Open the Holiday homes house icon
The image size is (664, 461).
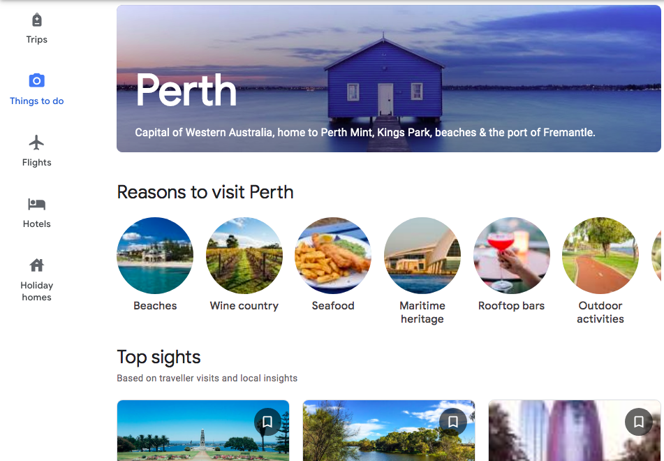click(37, 265)
